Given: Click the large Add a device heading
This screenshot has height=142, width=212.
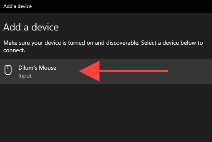Looking at the screenshot, I should tap(31, 27).
